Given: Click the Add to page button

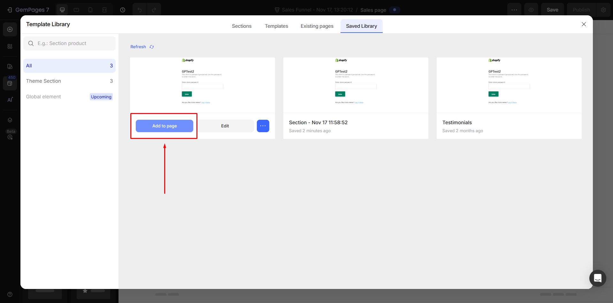Looking at the screenshot, I should coord(164,126).
